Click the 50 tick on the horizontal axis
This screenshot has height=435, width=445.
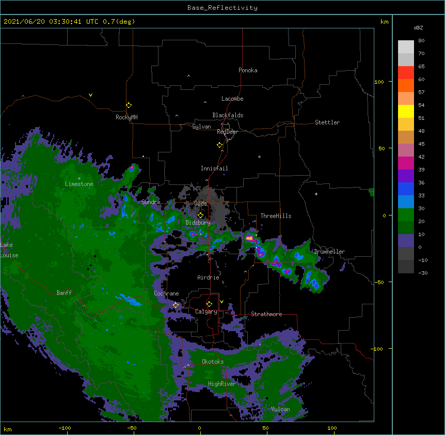point(265,428)
